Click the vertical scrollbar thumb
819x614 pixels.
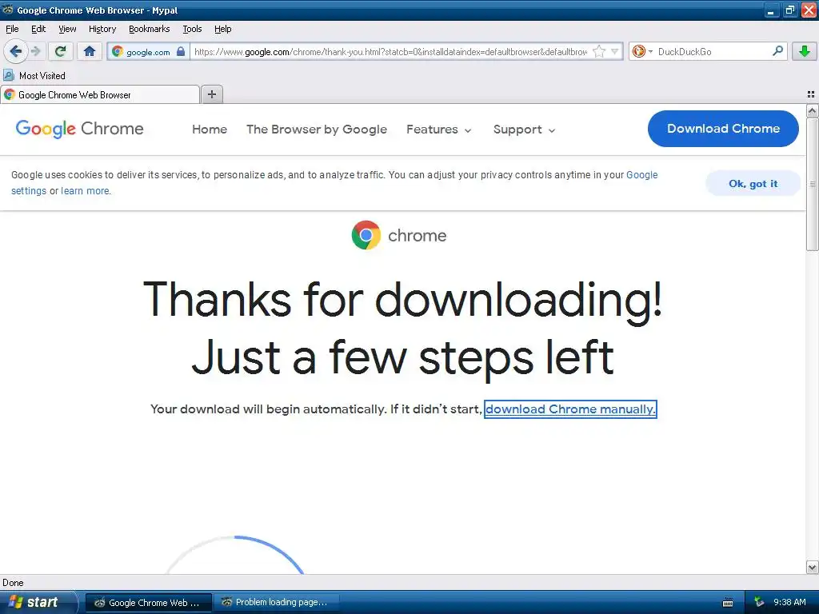click(x=812, y=184)
